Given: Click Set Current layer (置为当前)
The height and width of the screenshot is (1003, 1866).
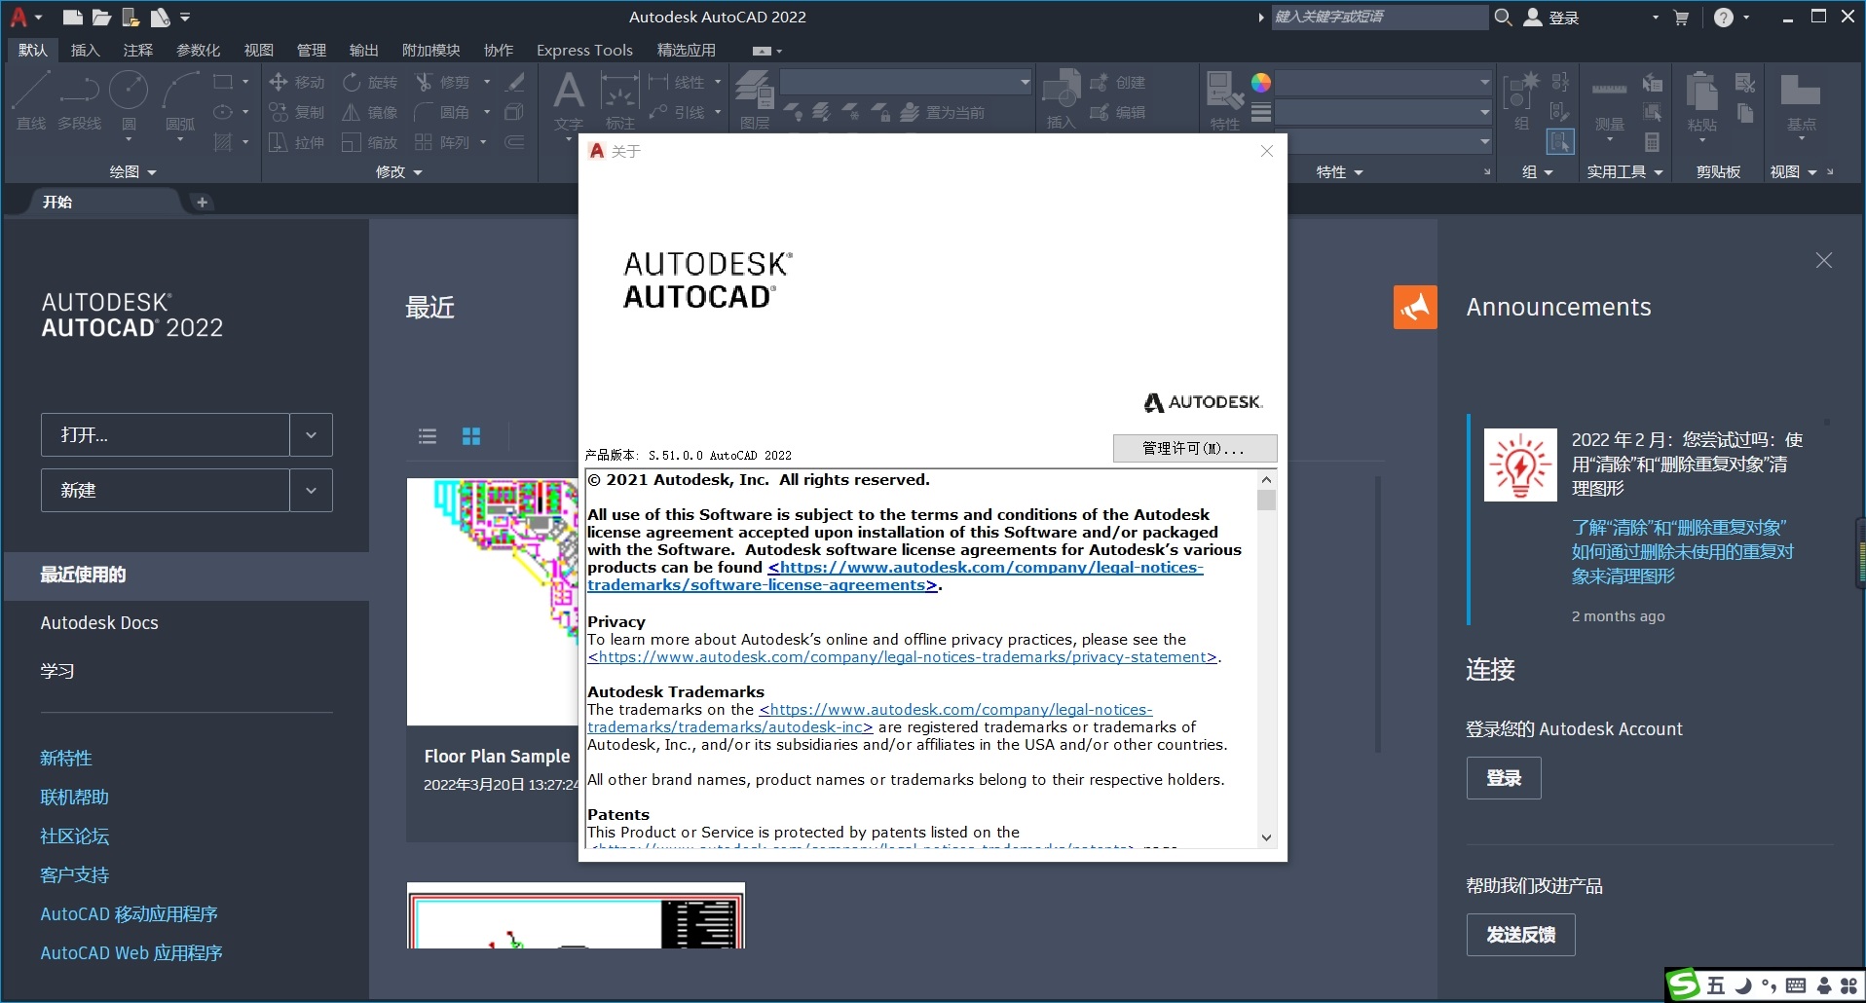Looking at the screenshot, I should click(943, 112).
